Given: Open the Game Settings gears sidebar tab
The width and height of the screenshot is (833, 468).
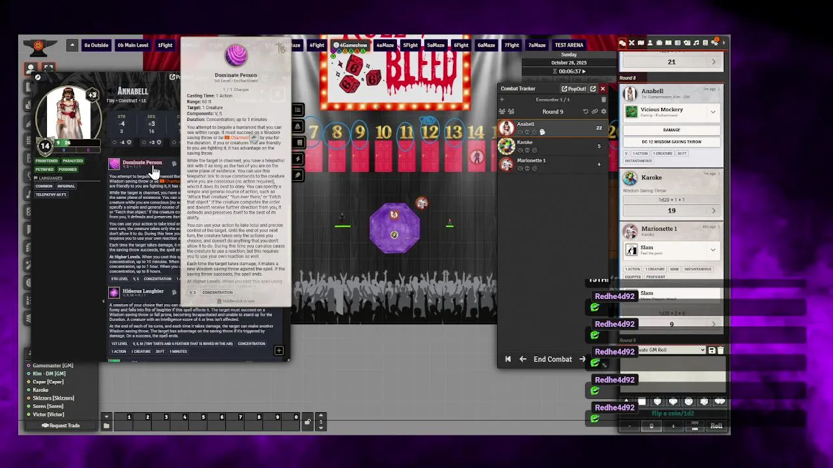Looking at the screenshot, I should click(715, 43).
